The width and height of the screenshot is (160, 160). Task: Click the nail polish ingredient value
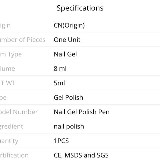point(69,127)
